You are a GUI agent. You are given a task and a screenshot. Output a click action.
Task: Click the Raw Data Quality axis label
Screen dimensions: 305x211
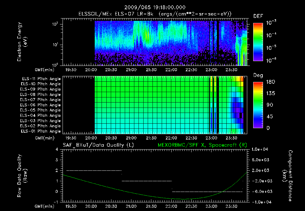22,176
